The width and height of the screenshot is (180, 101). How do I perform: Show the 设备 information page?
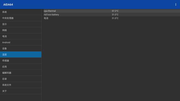coord(21,49)
